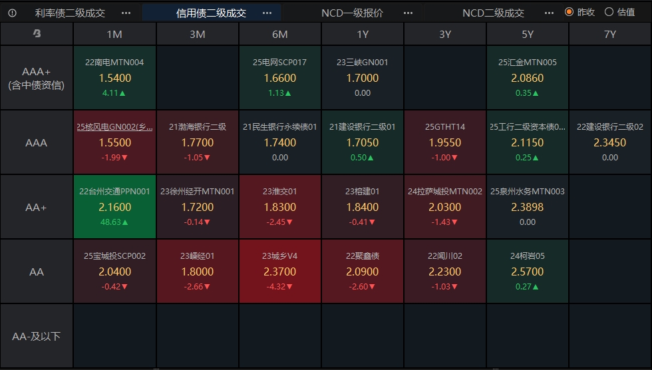Click the 5Y maturity column header

click(x=527, y=35)
